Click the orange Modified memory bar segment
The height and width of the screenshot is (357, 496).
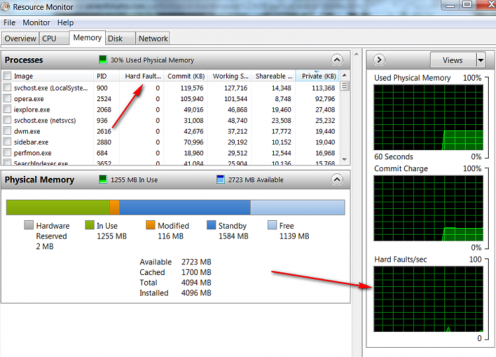(x=114, y=207)
